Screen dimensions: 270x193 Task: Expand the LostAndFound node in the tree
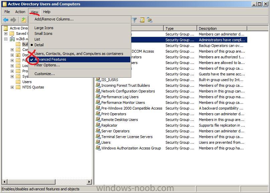pyautogui.click(x=12, y=66)
